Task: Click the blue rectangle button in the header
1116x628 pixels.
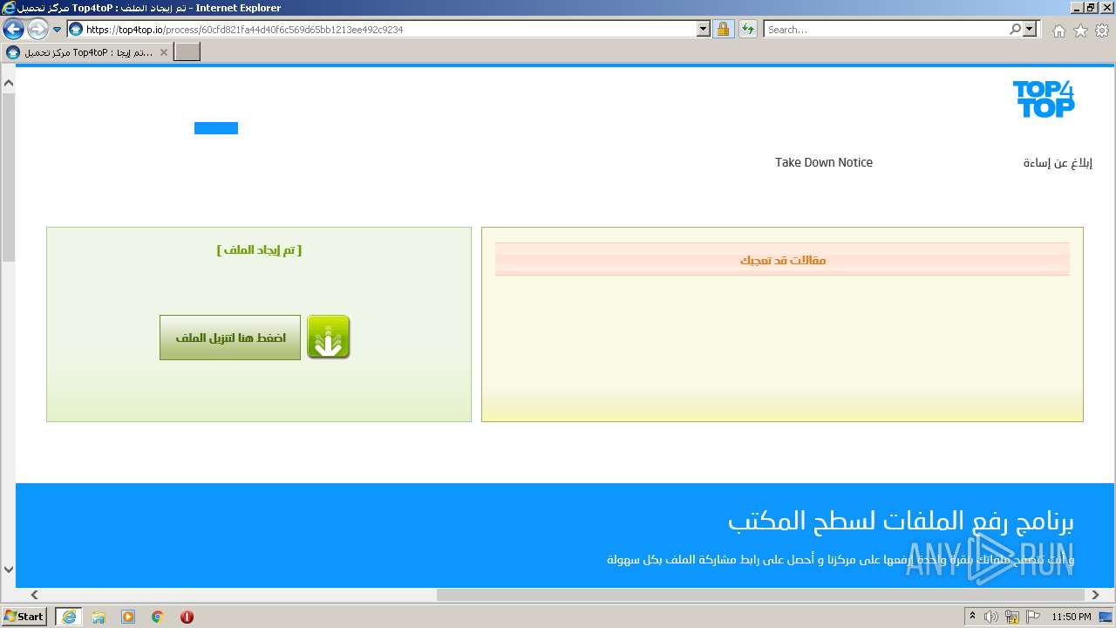Action: 216,128
